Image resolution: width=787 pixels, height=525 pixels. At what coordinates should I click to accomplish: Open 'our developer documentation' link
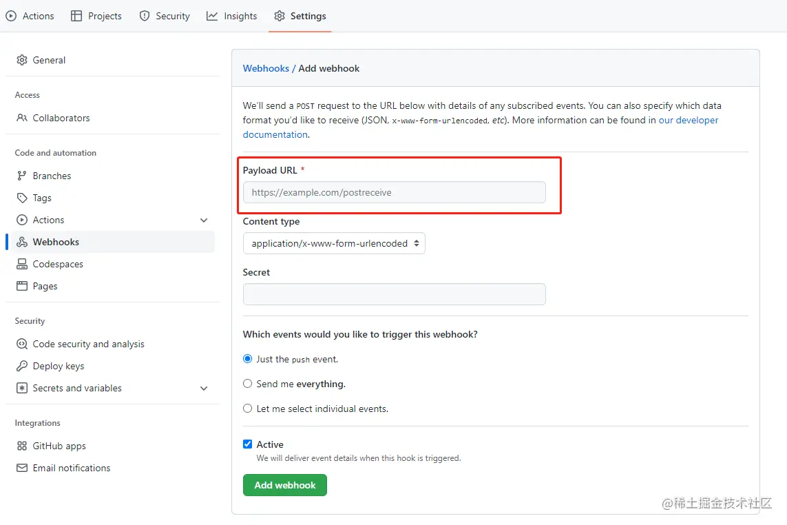coord(689,120)
